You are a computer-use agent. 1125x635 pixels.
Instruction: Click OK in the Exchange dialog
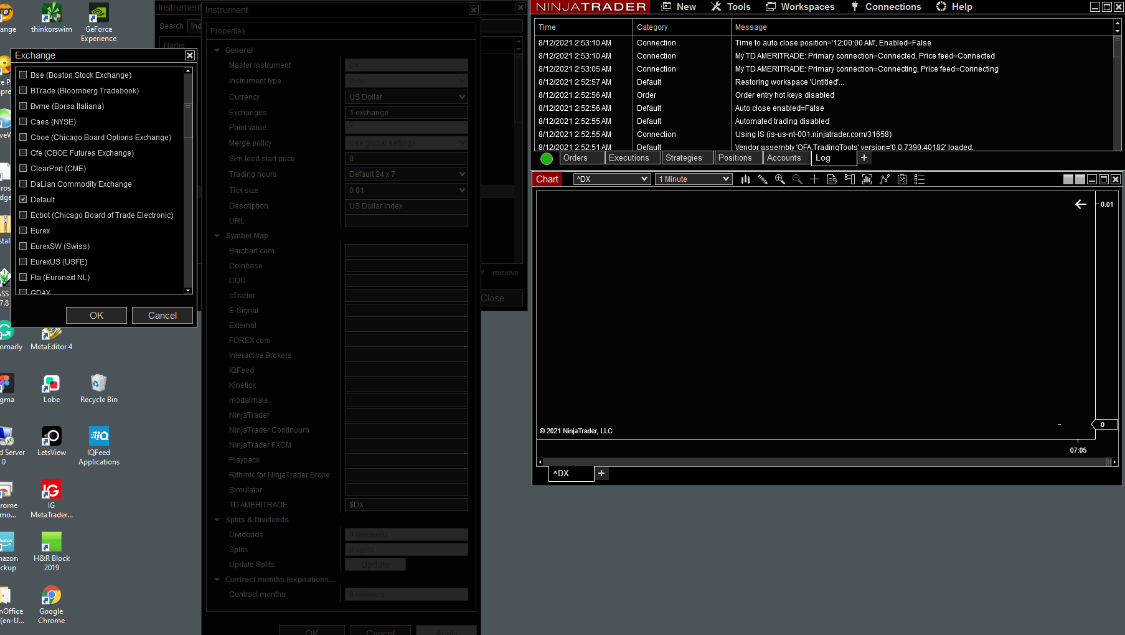click(x=96, y=316)
